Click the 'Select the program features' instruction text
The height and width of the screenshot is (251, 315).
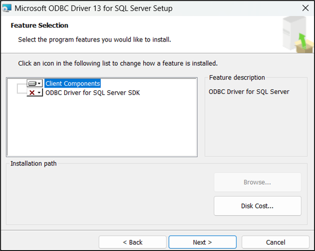click(x=94, y=40)
